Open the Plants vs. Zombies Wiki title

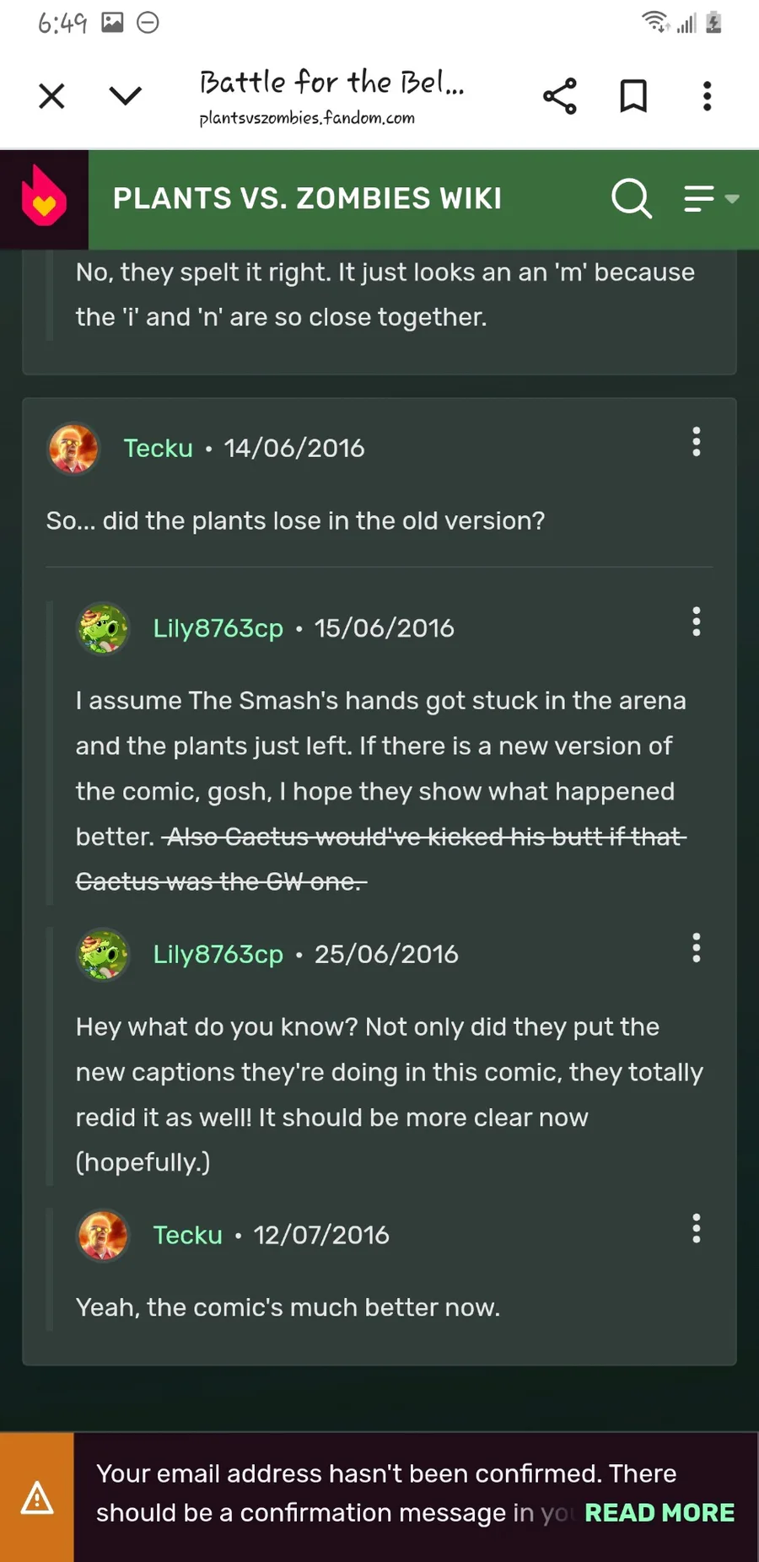point(307,198)
